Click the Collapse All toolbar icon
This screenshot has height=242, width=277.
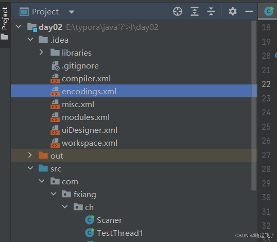211,12
